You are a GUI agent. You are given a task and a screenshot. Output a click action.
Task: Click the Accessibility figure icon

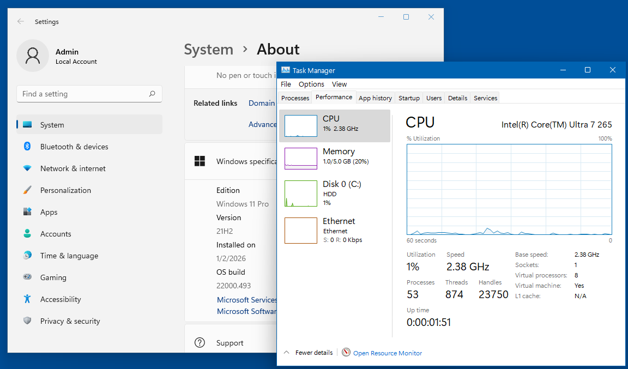click(27, 299)
